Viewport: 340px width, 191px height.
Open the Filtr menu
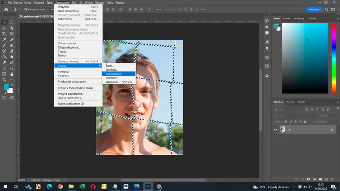[x=74, y=3]
